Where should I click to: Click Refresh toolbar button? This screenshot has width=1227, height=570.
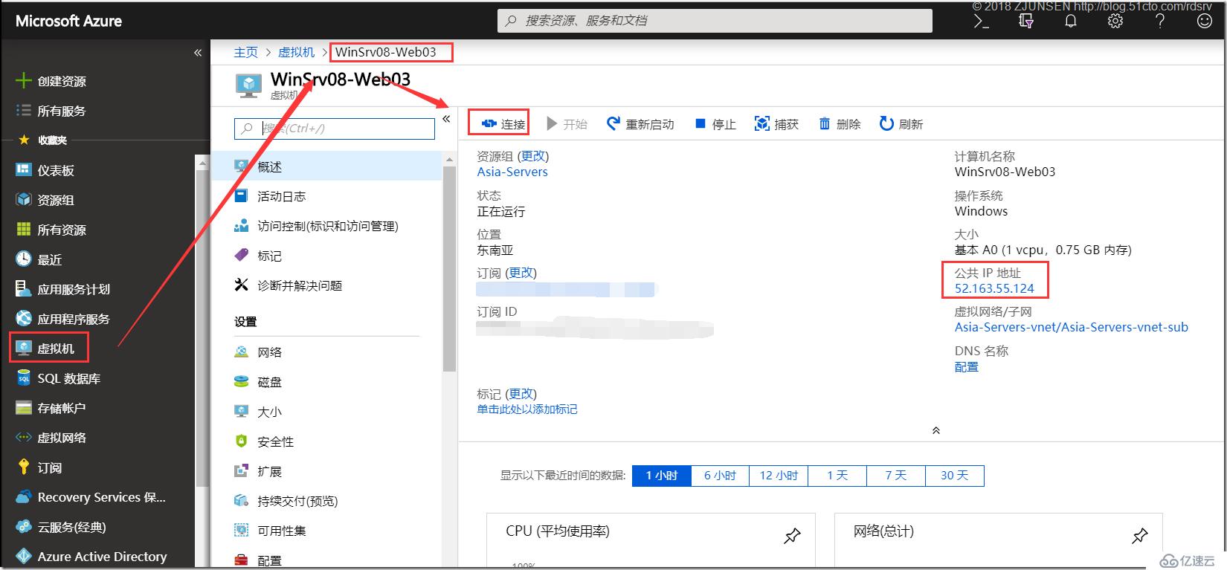(901, 124)
